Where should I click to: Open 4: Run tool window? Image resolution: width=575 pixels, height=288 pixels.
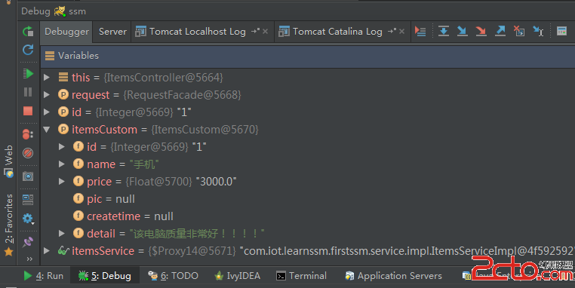43,276
